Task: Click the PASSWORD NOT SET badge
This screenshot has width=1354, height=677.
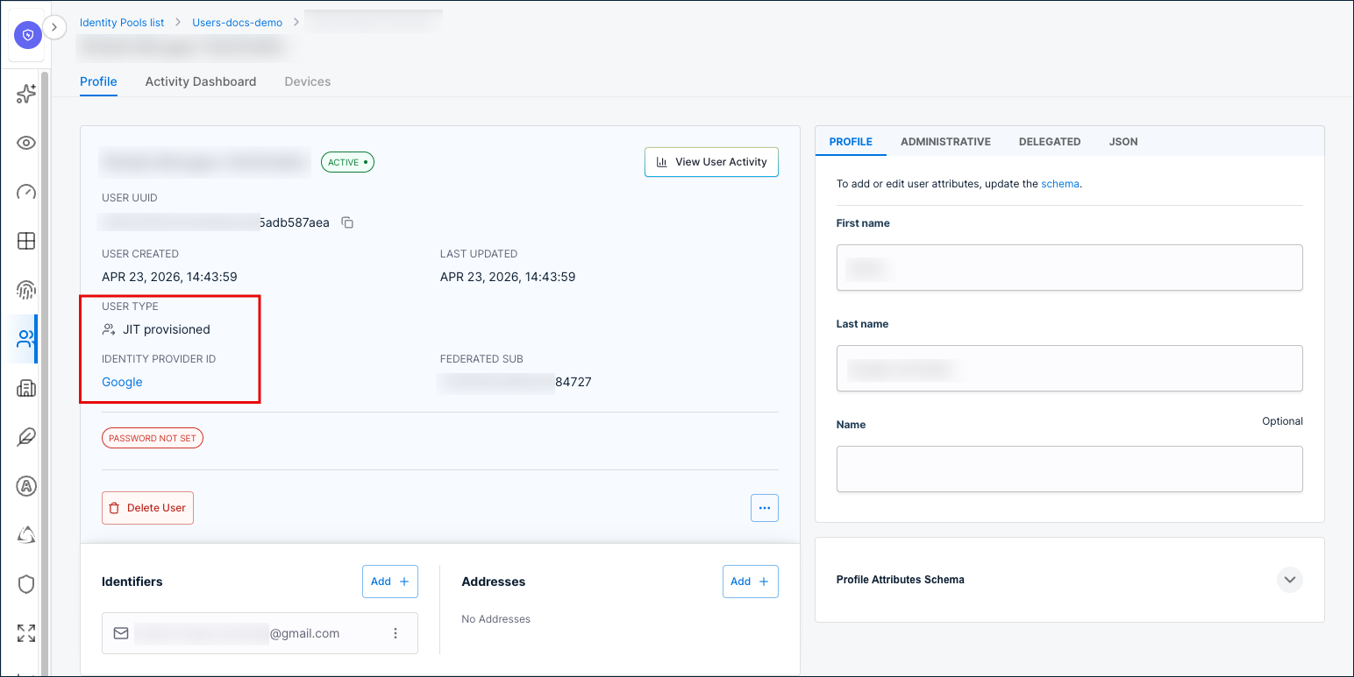Action: [x=153, y=438]
